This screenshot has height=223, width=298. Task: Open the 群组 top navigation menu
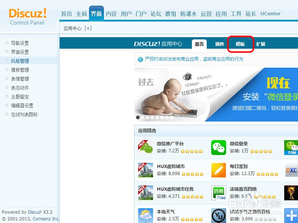(171, 14)
